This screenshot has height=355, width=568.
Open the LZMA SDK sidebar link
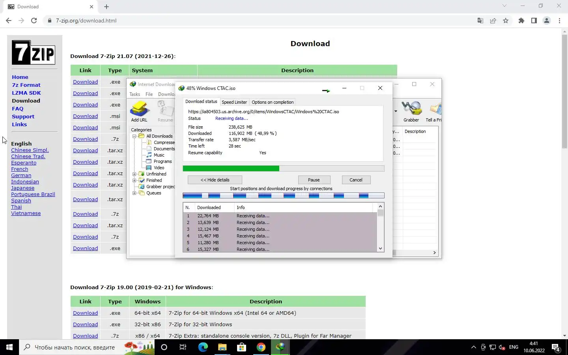coord(26,93)
